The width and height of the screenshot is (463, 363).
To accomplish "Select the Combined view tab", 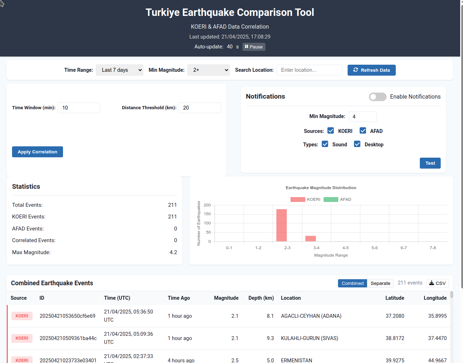I will coord(352,283).
